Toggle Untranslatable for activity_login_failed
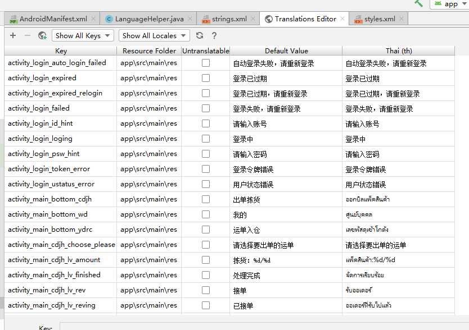 tap(206, 108)
